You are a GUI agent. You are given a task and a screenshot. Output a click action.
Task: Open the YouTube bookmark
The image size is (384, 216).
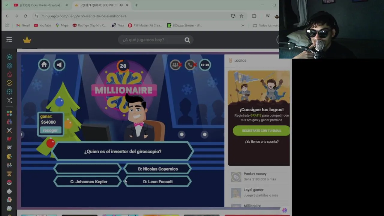click(x=43, y=25)
